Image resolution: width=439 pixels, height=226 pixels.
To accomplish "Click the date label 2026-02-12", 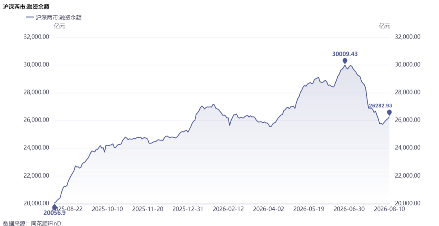I will click(x=228, y=209).
